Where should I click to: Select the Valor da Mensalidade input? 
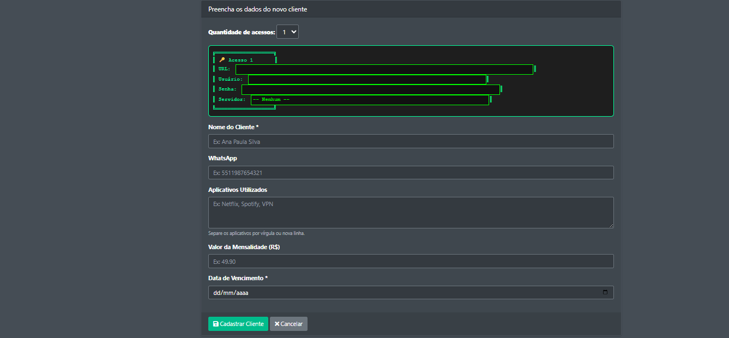tap(411, 261)
